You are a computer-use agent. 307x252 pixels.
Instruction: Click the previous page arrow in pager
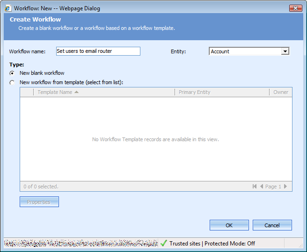[261, 187]
